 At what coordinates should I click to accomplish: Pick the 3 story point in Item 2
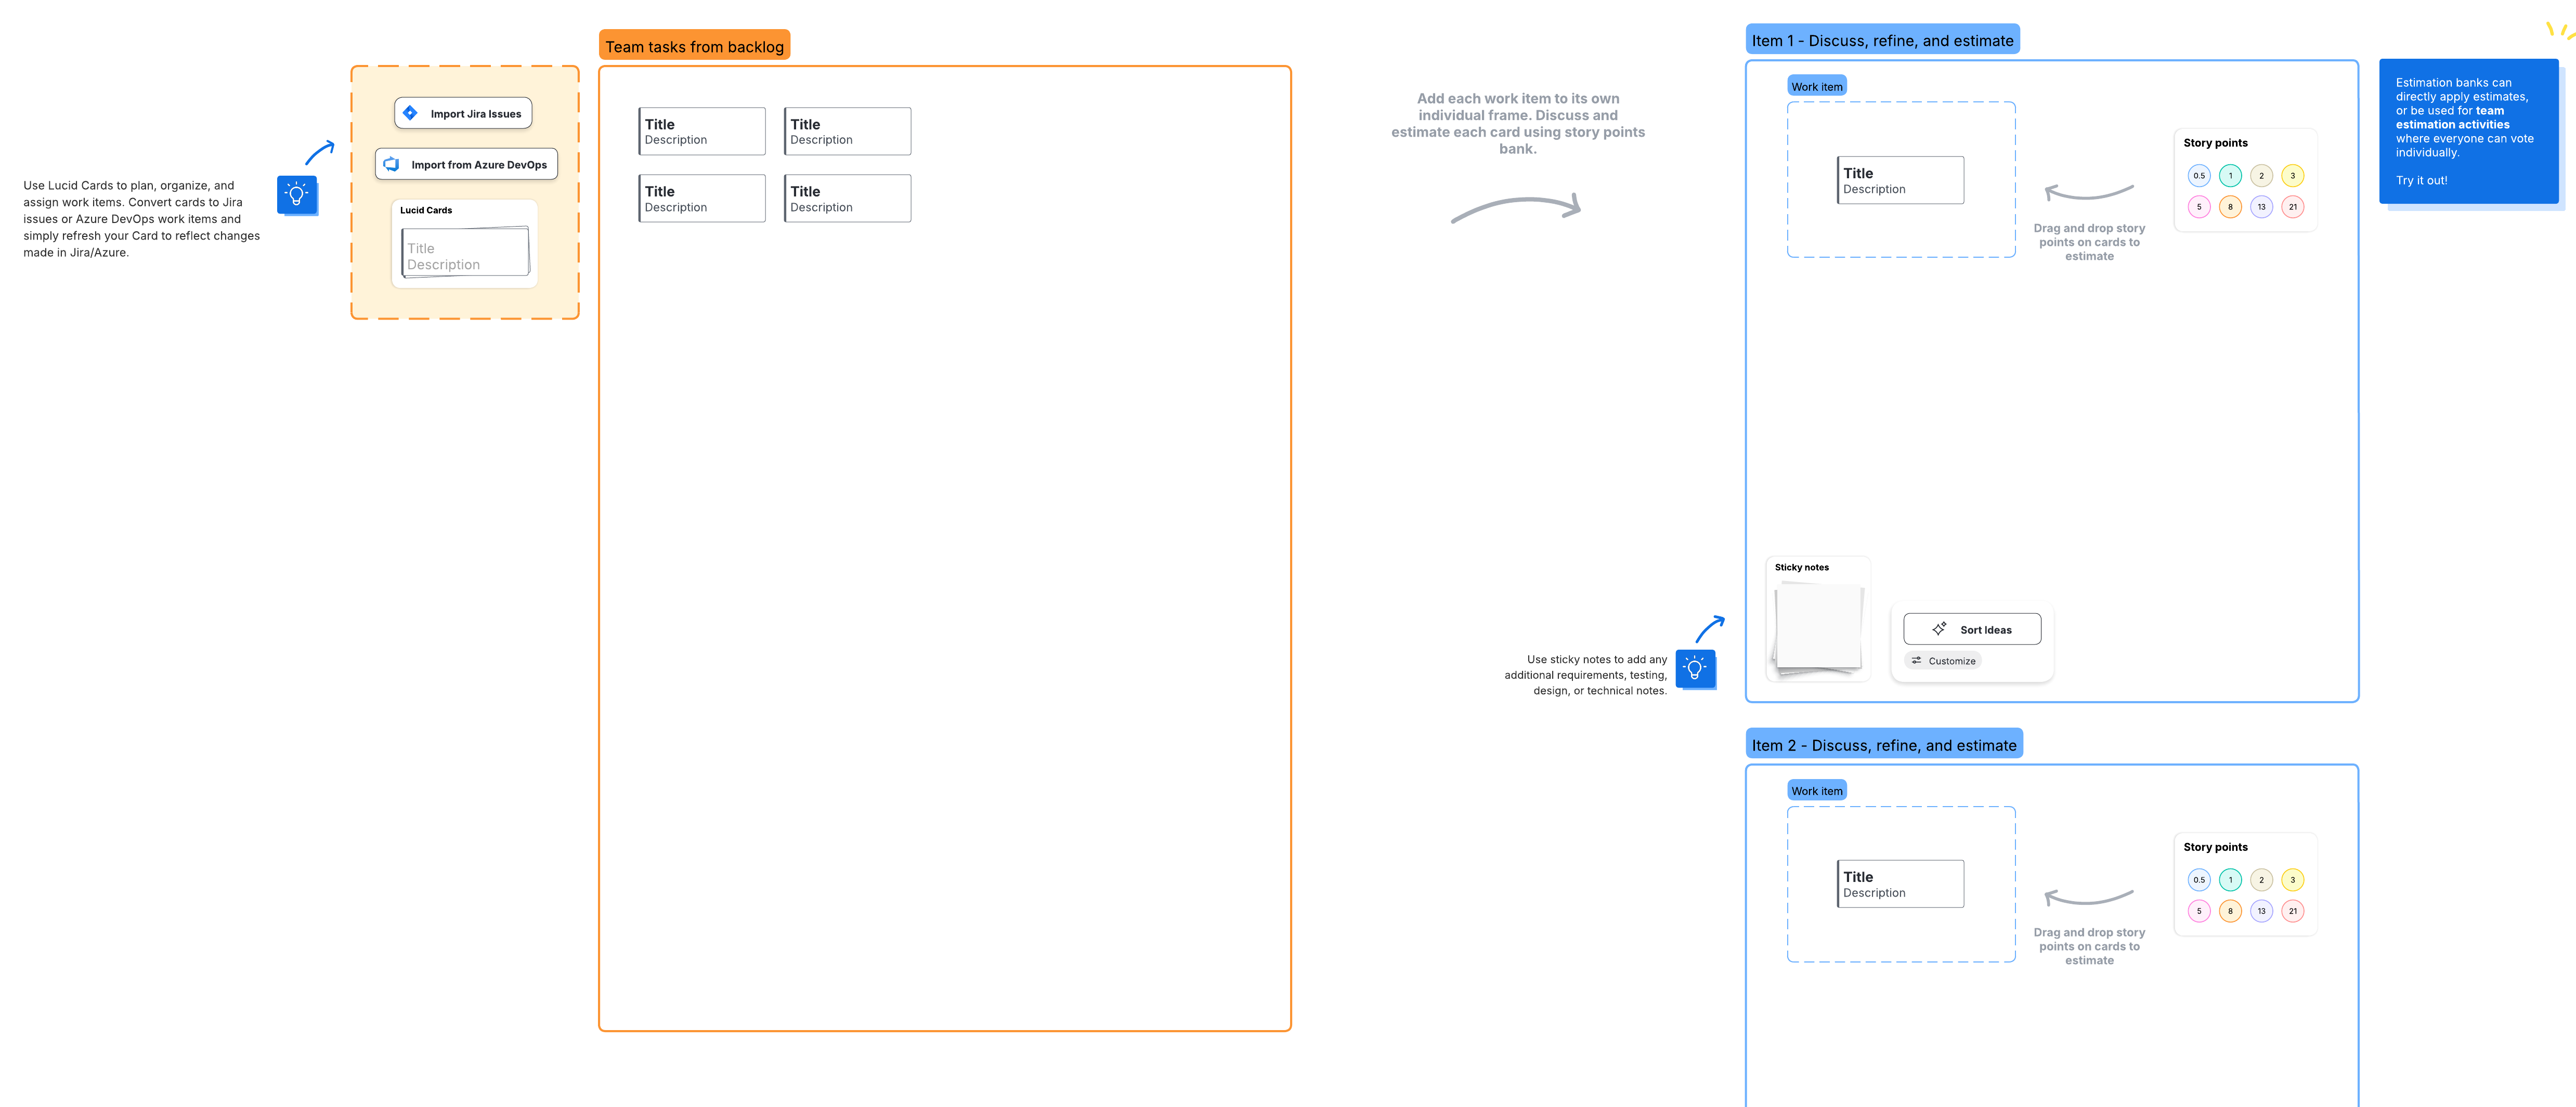(x=2293, y=880)
